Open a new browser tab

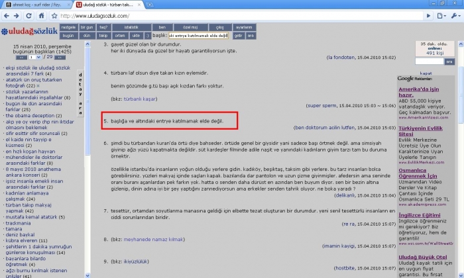click(150, 5)
